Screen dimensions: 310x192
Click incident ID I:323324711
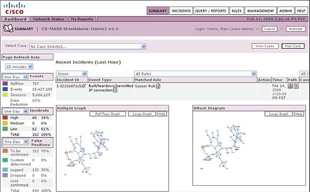(x=69, y=86)
